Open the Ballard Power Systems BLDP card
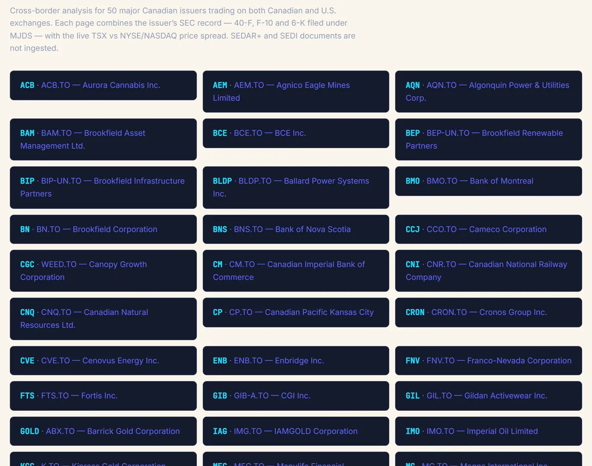Image resolution: width=592 pixels, height=466 pixels. [x=296, y=188]
